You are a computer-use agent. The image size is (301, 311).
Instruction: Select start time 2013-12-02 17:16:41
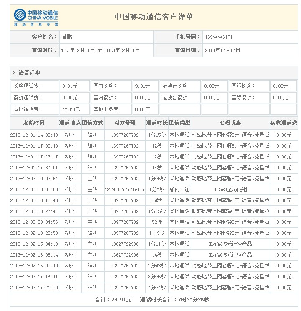[34, 277]
